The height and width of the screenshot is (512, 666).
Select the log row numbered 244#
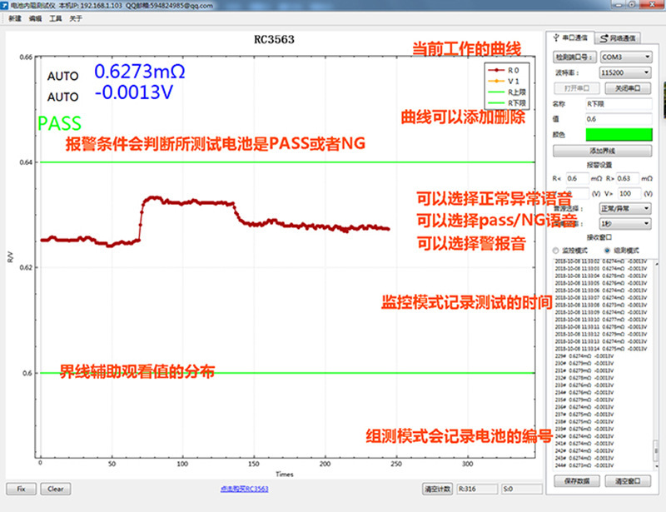coord(584,465)
